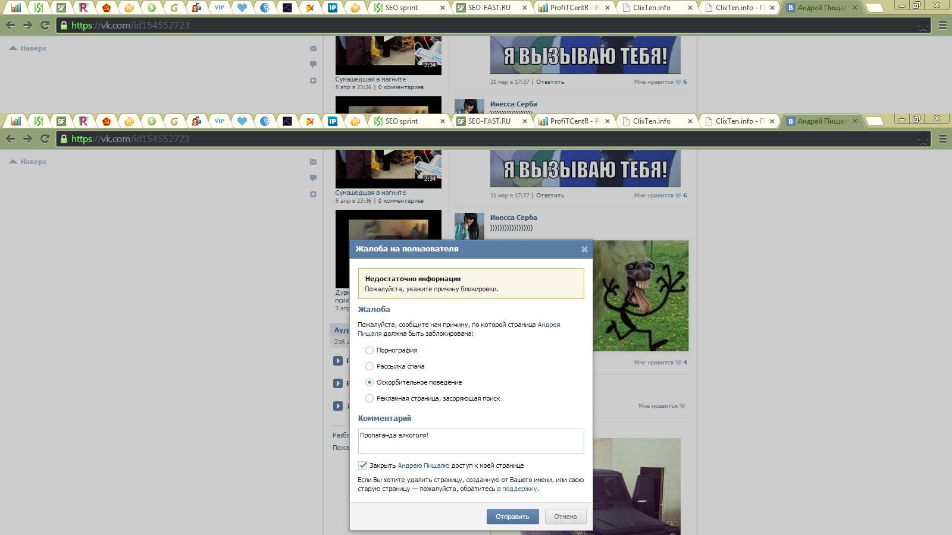
Task: Open the pinned 'IP' tab in lower browser
Action: pos(333,121)
